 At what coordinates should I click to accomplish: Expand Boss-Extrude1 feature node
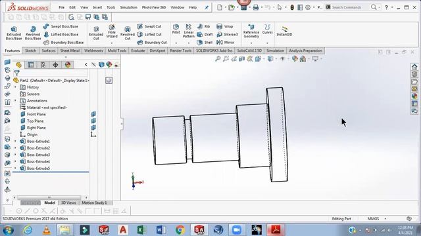(x=15, y=141)
